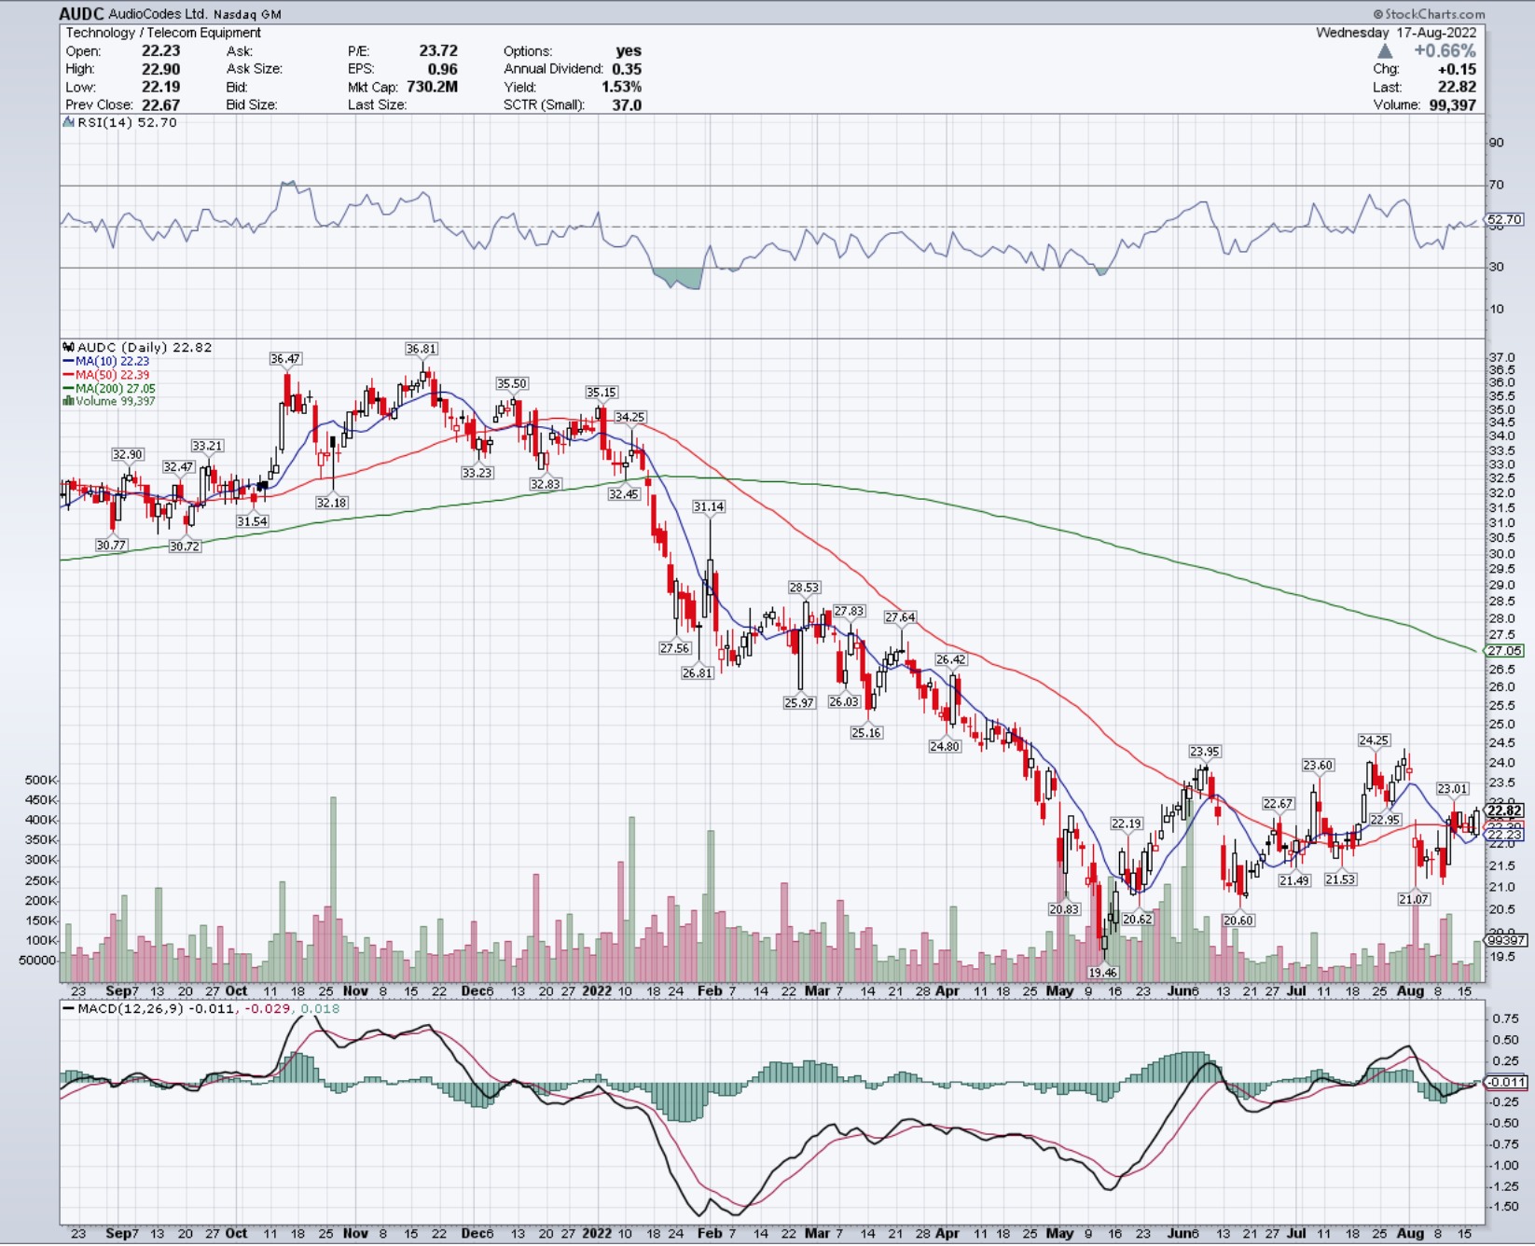Screen dimensions: 1535x1246
Task: Click the 30.77 low price label
Action: click(111, 545)
